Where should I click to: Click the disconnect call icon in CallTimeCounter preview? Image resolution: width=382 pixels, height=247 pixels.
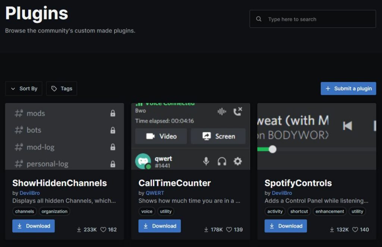pyautogui.click(x=238, y=111)
